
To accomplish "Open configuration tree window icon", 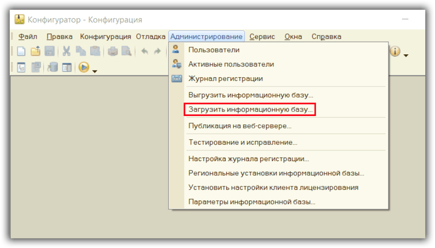I will 21,68.
